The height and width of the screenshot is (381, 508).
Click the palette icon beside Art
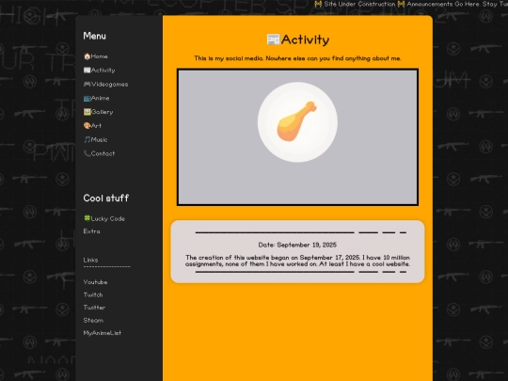click(87, 126)
